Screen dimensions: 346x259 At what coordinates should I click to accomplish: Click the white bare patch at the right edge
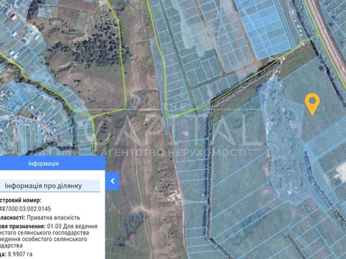tap(341, 171)
